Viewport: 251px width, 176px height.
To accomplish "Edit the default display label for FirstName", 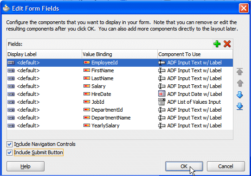I will click(x=28, y=70).
